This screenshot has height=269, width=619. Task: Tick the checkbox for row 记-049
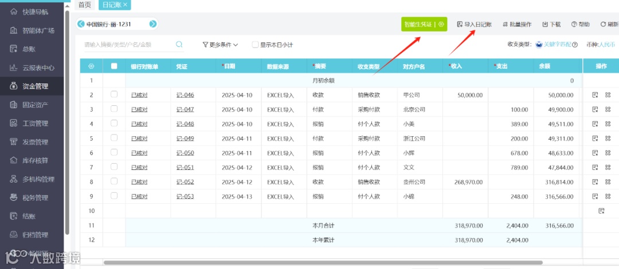(x=114, y=138)
